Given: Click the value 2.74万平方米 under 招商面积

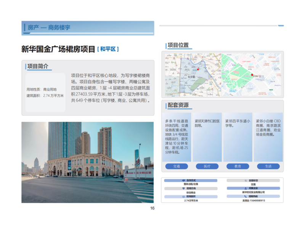Looking at the screenshot, I should (x=191, y=201).
